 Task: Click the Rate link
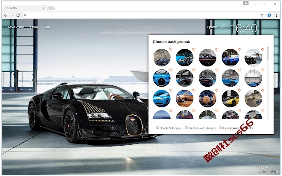click(x=47, y=27)
